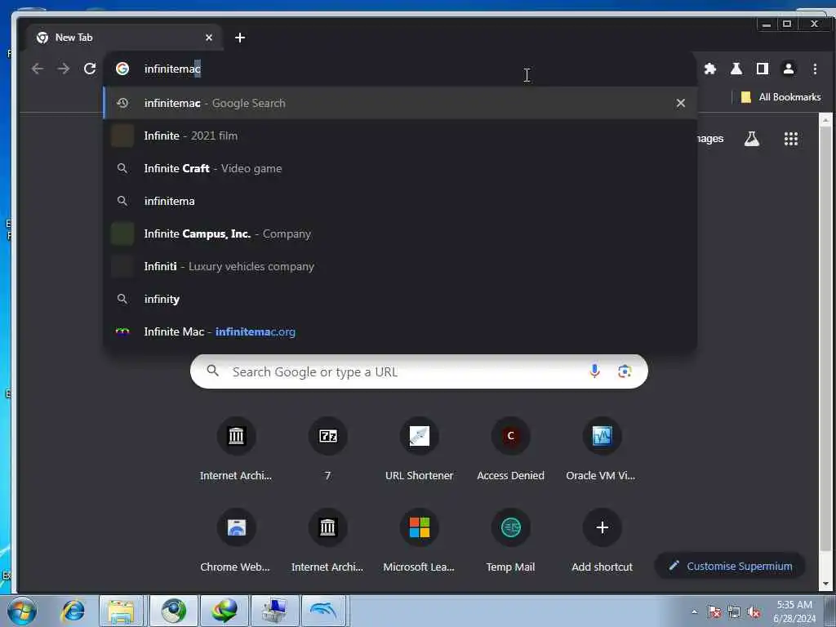Launch Internet Explorer from taskbar
Screen dimensions: 836x627
(x=73, y=611)
